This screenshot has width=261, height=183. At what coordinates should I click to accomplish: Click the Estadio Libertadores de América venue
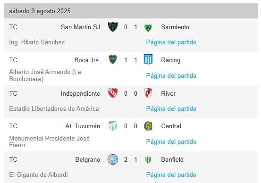(x=54, y=109)
